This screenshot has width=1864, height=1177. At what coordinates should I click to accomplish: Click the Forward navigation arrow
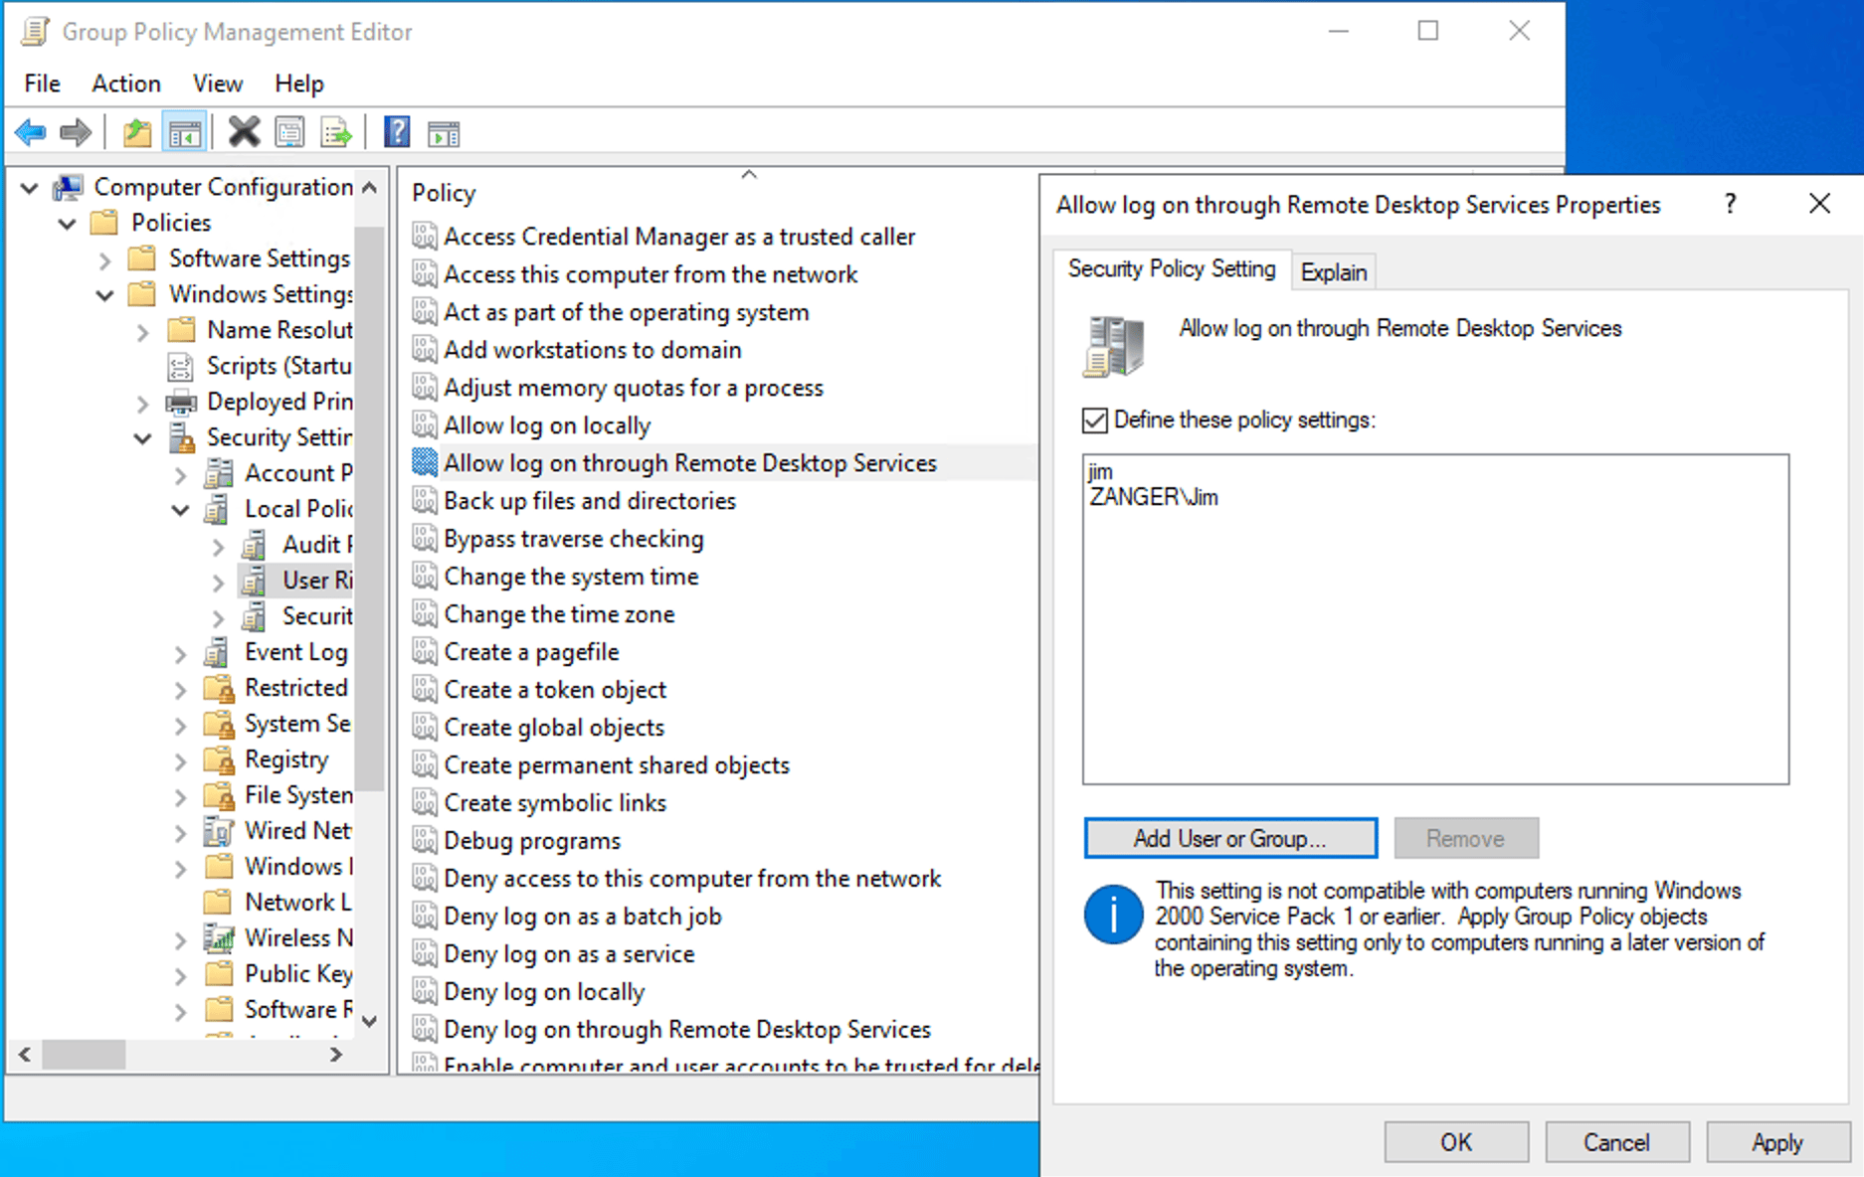coord(76,131)
